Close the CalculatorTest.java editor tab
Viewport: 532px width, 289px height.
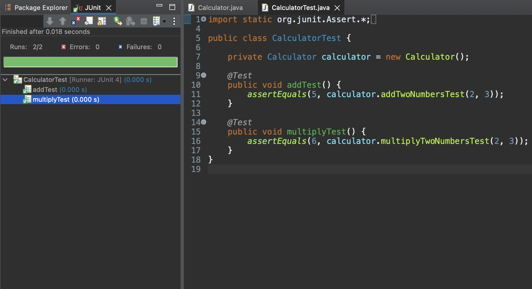click(337, 8)
